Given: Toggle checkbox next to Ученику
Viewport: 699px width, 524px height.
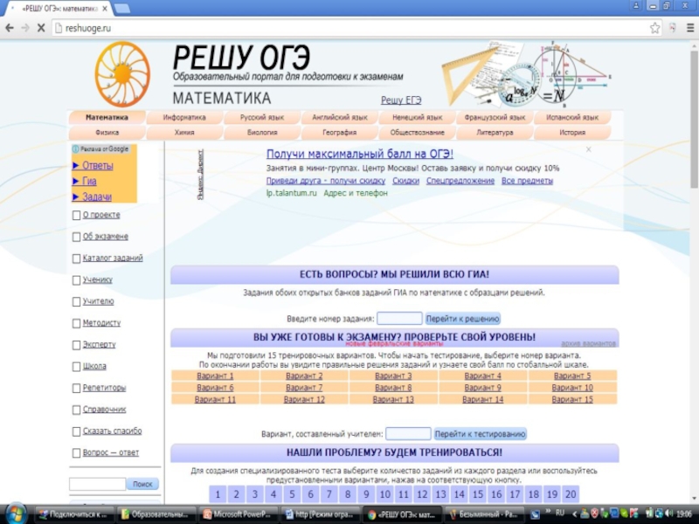Looking at the screenshot, I should coord(76,280).
